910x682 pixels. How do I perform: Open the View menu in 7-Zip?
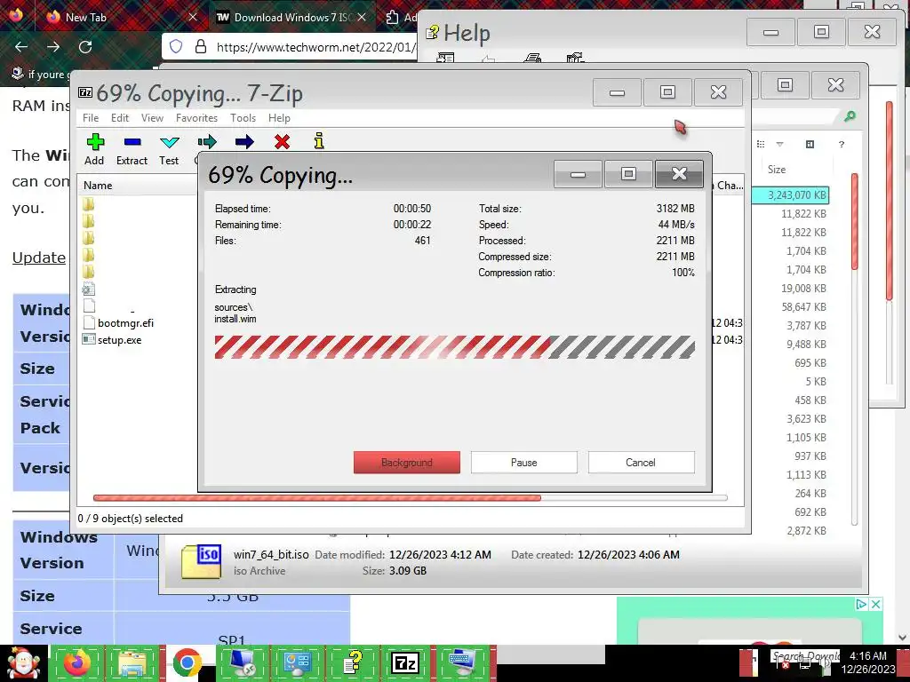point(152,118)
